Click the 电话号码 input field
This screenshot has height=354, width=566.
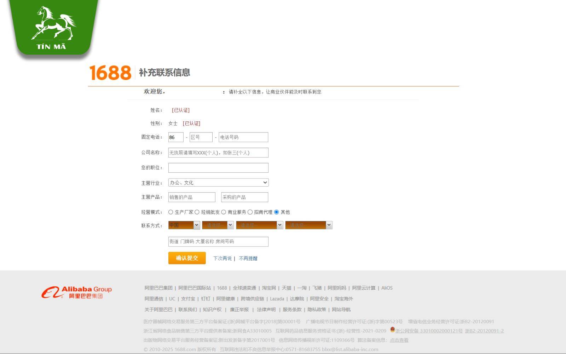(243, 137)
